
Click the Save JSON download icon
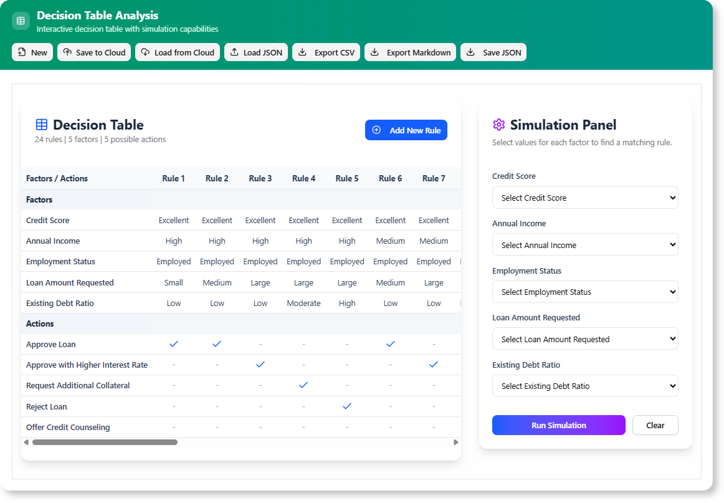click(x=471, y=52)
